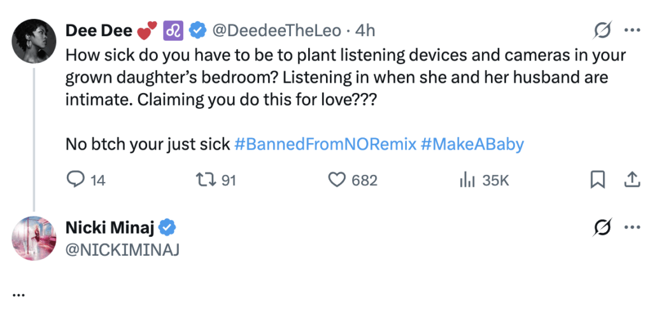Click the @NICKIMINAJ handle
This screenshot has height=322, width=652.
[x=122, y=250]
